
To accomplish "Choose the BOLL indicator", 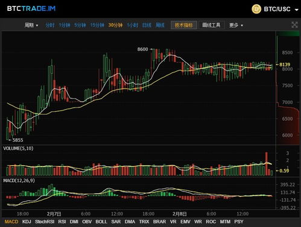I will tap(101, 222).
